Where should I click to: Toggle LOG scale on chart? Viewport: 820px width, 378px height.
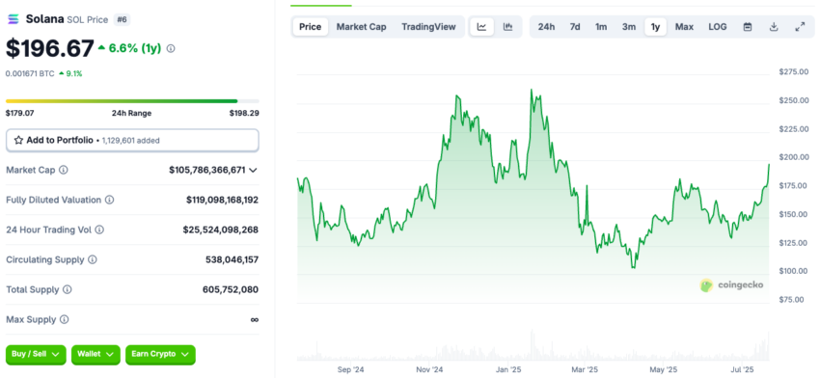tap(718, 27)
